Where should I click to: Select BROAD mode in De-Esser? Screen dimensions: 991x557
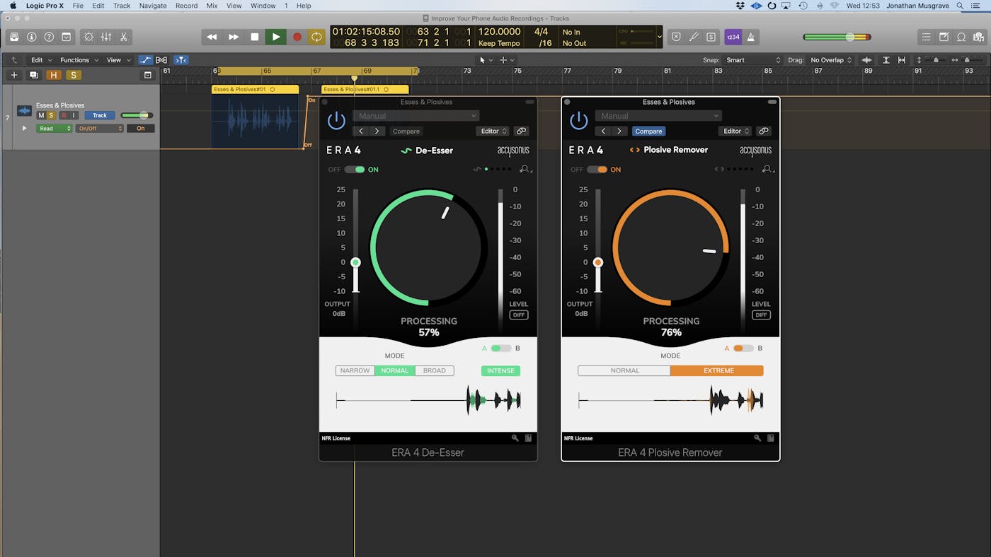point(435,370)
